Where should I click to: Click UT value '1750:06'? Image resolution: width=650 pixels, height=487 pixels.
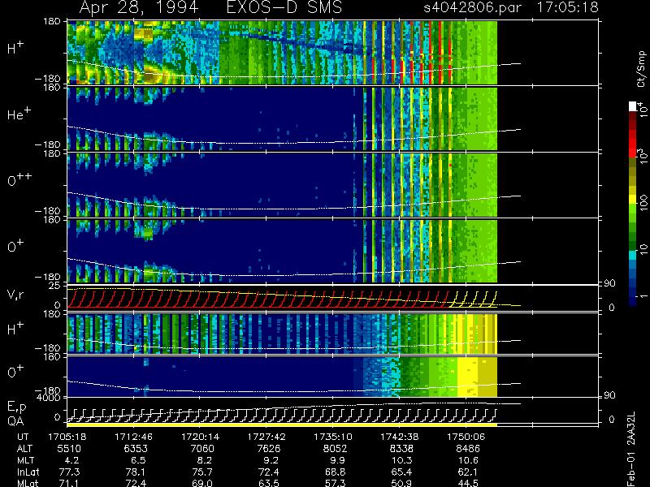click(466, 437)
